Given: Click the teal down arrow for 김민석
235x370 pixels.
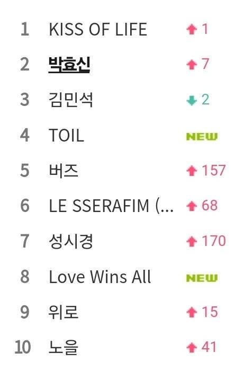Looking at the screenshot, I should click(x=192, y=101).
